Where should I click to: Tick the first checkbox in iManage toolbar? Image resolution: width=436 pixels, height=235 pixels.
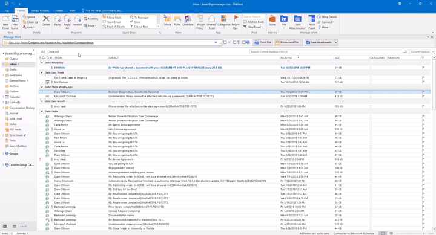point(225,42)
